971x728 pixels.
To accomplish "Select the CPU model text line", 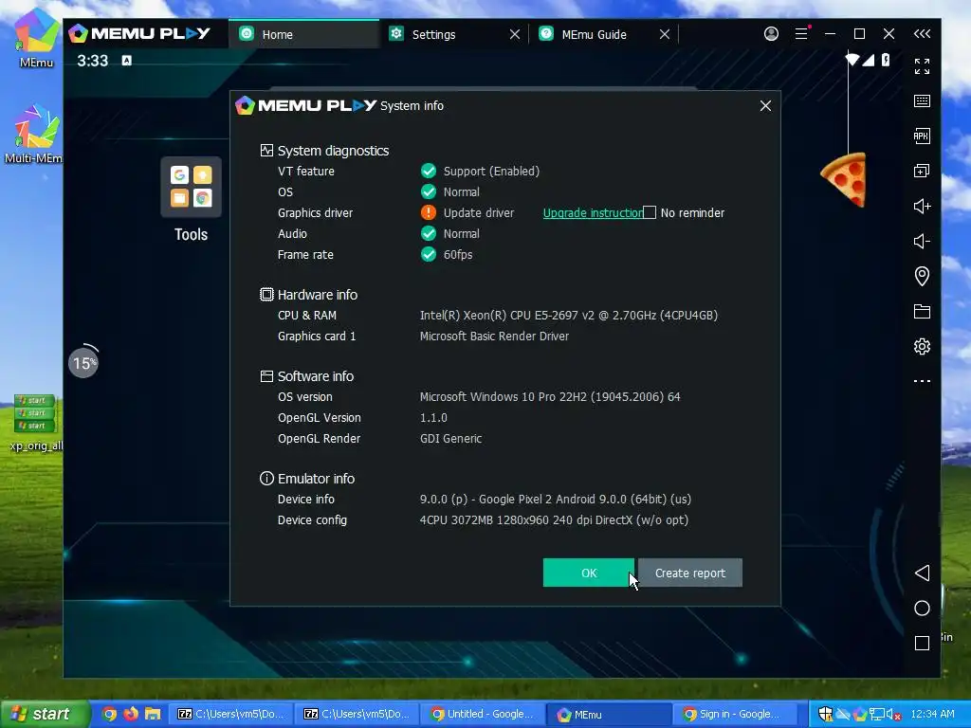I will coord(569,315).
